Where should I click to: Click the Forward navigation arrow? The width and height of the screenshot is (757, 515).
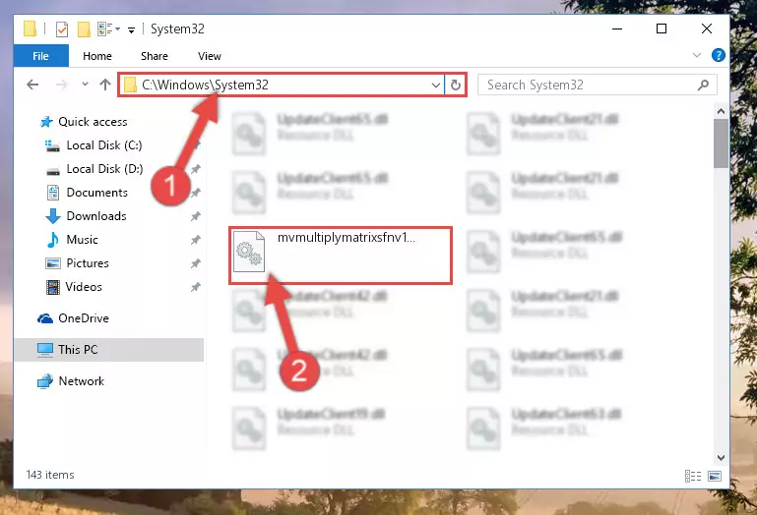(x=61, y=85)
